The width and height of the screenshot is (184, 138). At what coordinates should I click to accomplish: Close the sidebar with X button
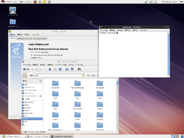(40, 81)
